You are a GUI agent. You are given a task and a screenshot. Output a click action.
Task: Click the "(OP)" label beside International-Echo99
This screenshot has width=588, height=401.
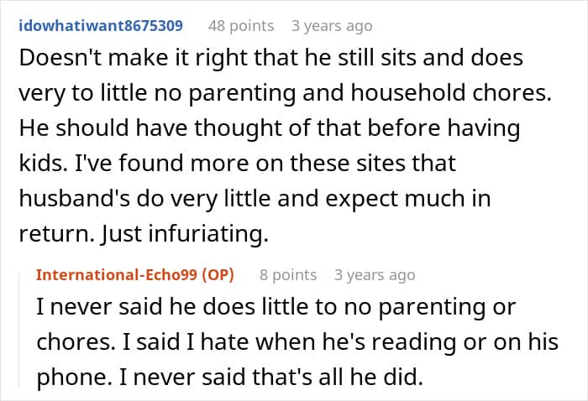pyautogui.click(x=219, y=274)
